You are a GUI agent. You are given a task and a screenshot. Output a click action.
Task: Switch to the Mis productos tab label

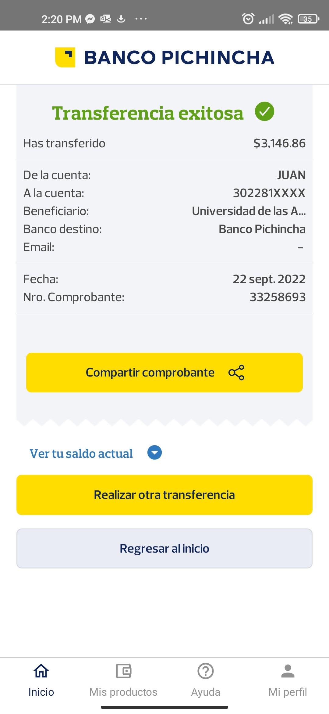pyautogui.click(x=123, y=692)
